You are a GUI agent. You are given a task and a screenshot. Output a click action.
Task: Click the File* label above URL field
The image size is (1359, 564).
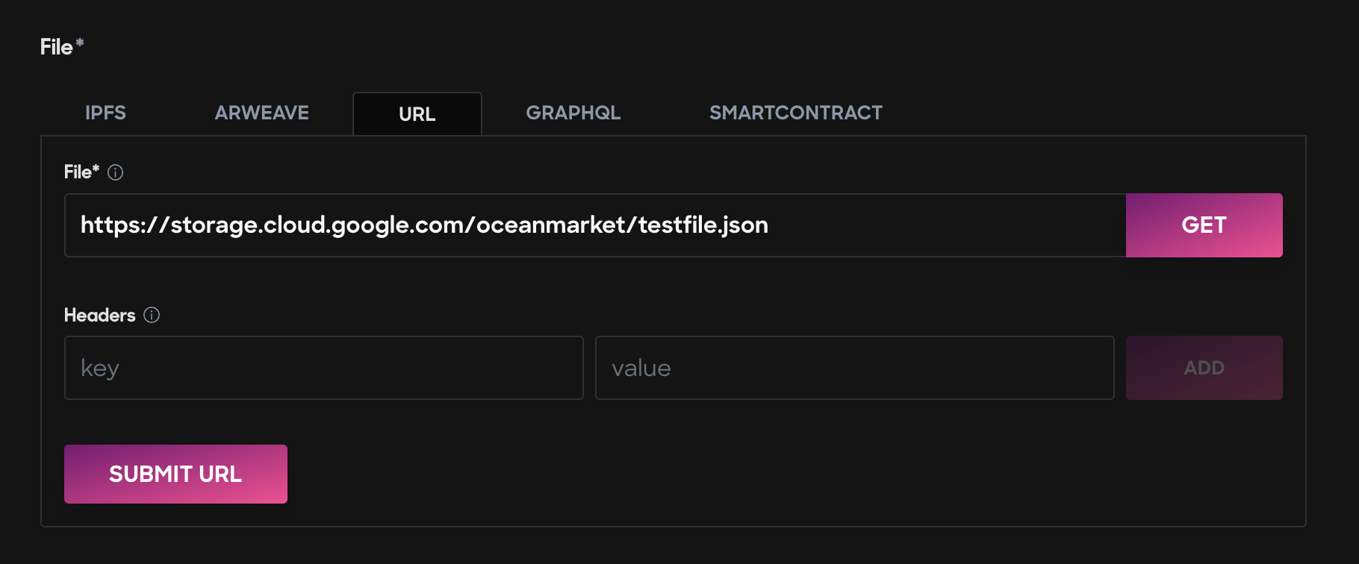tap(81, 172)
